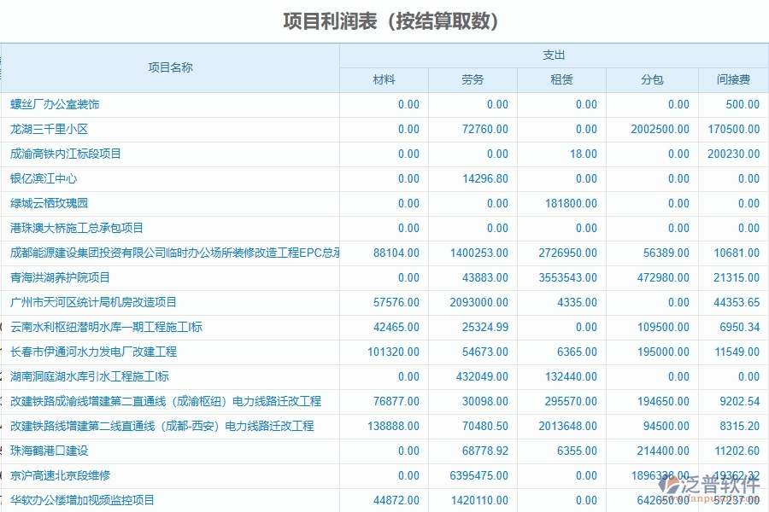This screenshot has height=512, width=769.
Task: Sort by the 劳务 column header
Action: point(473,79)
